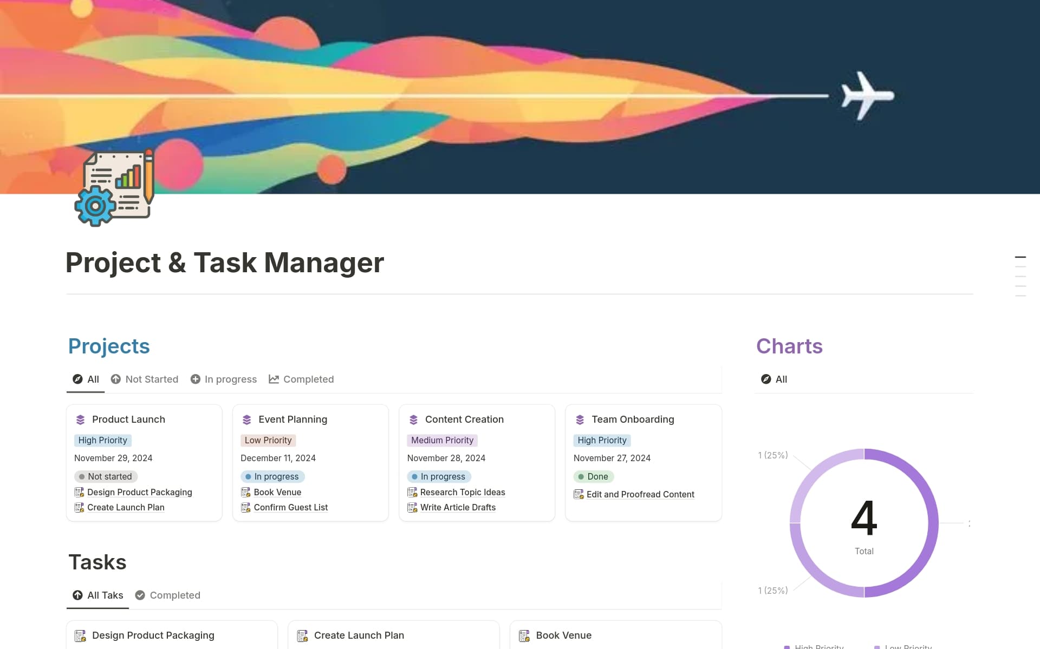Screen dimensions: 1040x649
Task: Click the plus icon beside In progress tab
Action: pos(196,379)
